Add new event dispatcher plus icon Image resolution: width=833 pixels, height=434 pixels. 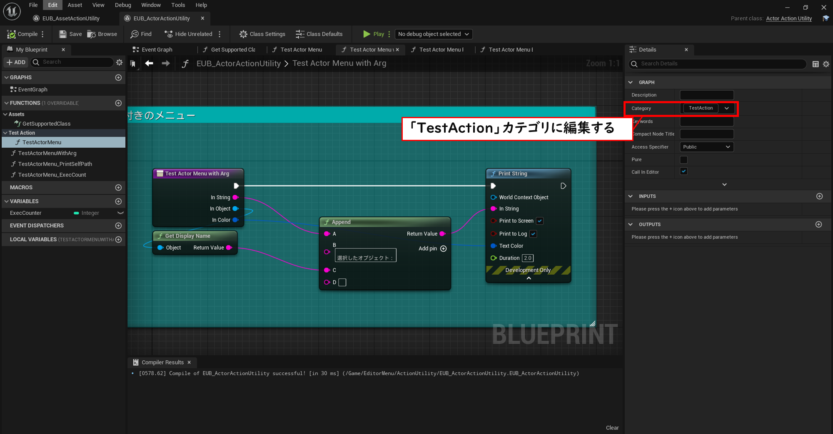118,226
